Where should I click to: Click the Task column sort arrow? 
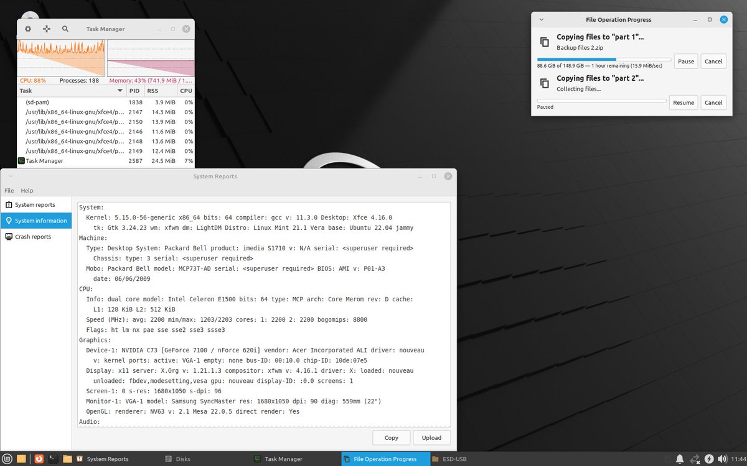(x=121, y=91)
